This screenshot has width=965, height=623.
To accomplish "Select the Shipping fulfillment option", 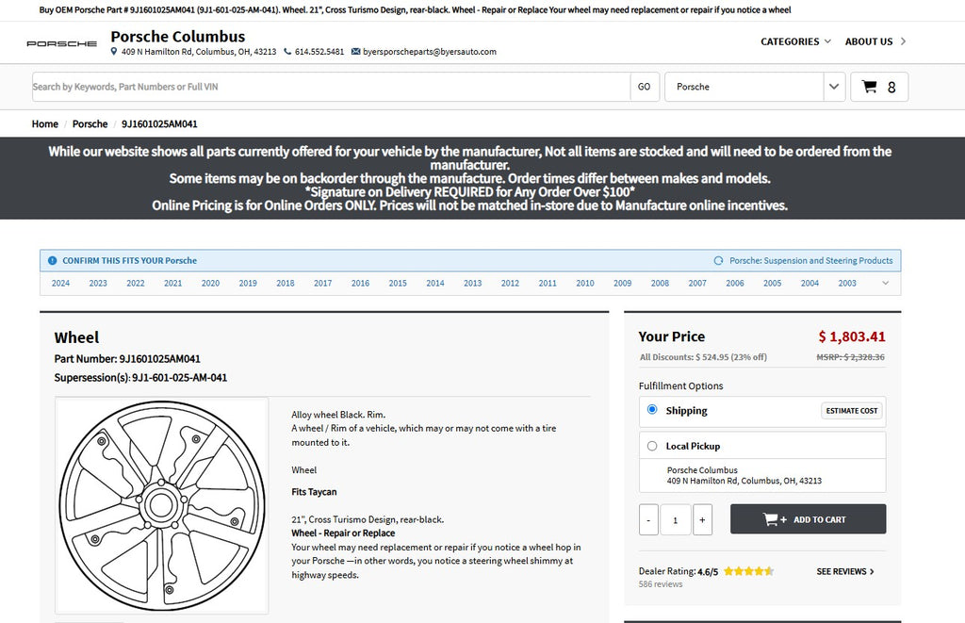I will coord(652,410).
